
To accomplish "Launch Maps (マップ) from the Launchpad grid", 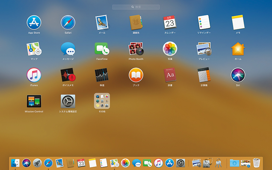I will (x=34, y=49).
